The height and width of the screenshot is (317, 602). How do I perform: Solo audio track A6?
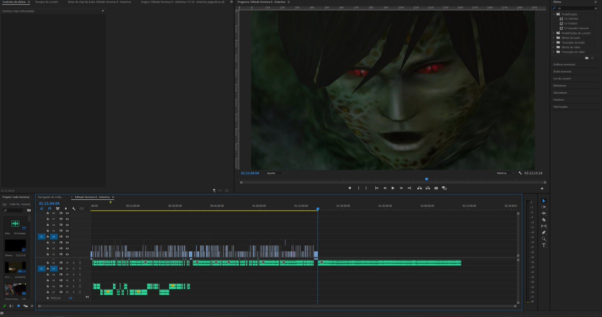coord(73,286)
